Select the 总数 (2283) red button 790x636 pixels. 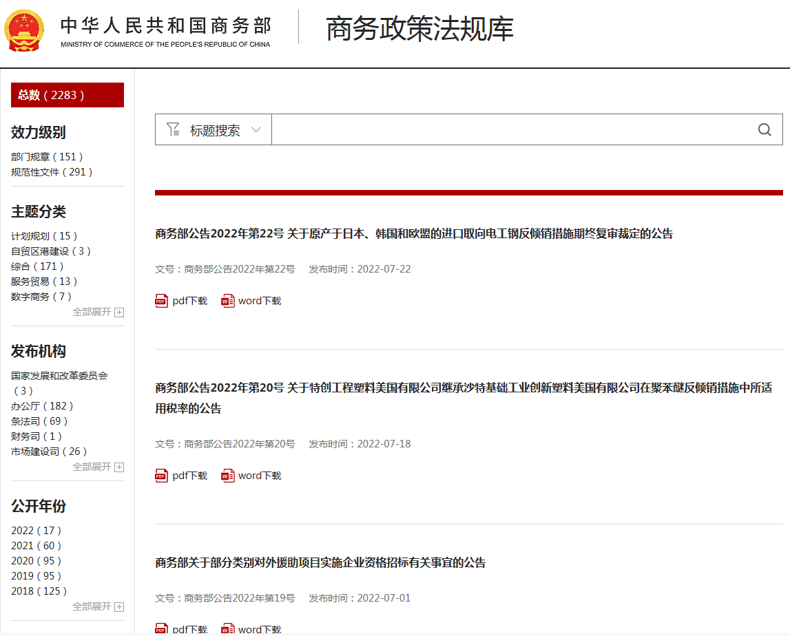pyautogui.click(x=67, y=95)
